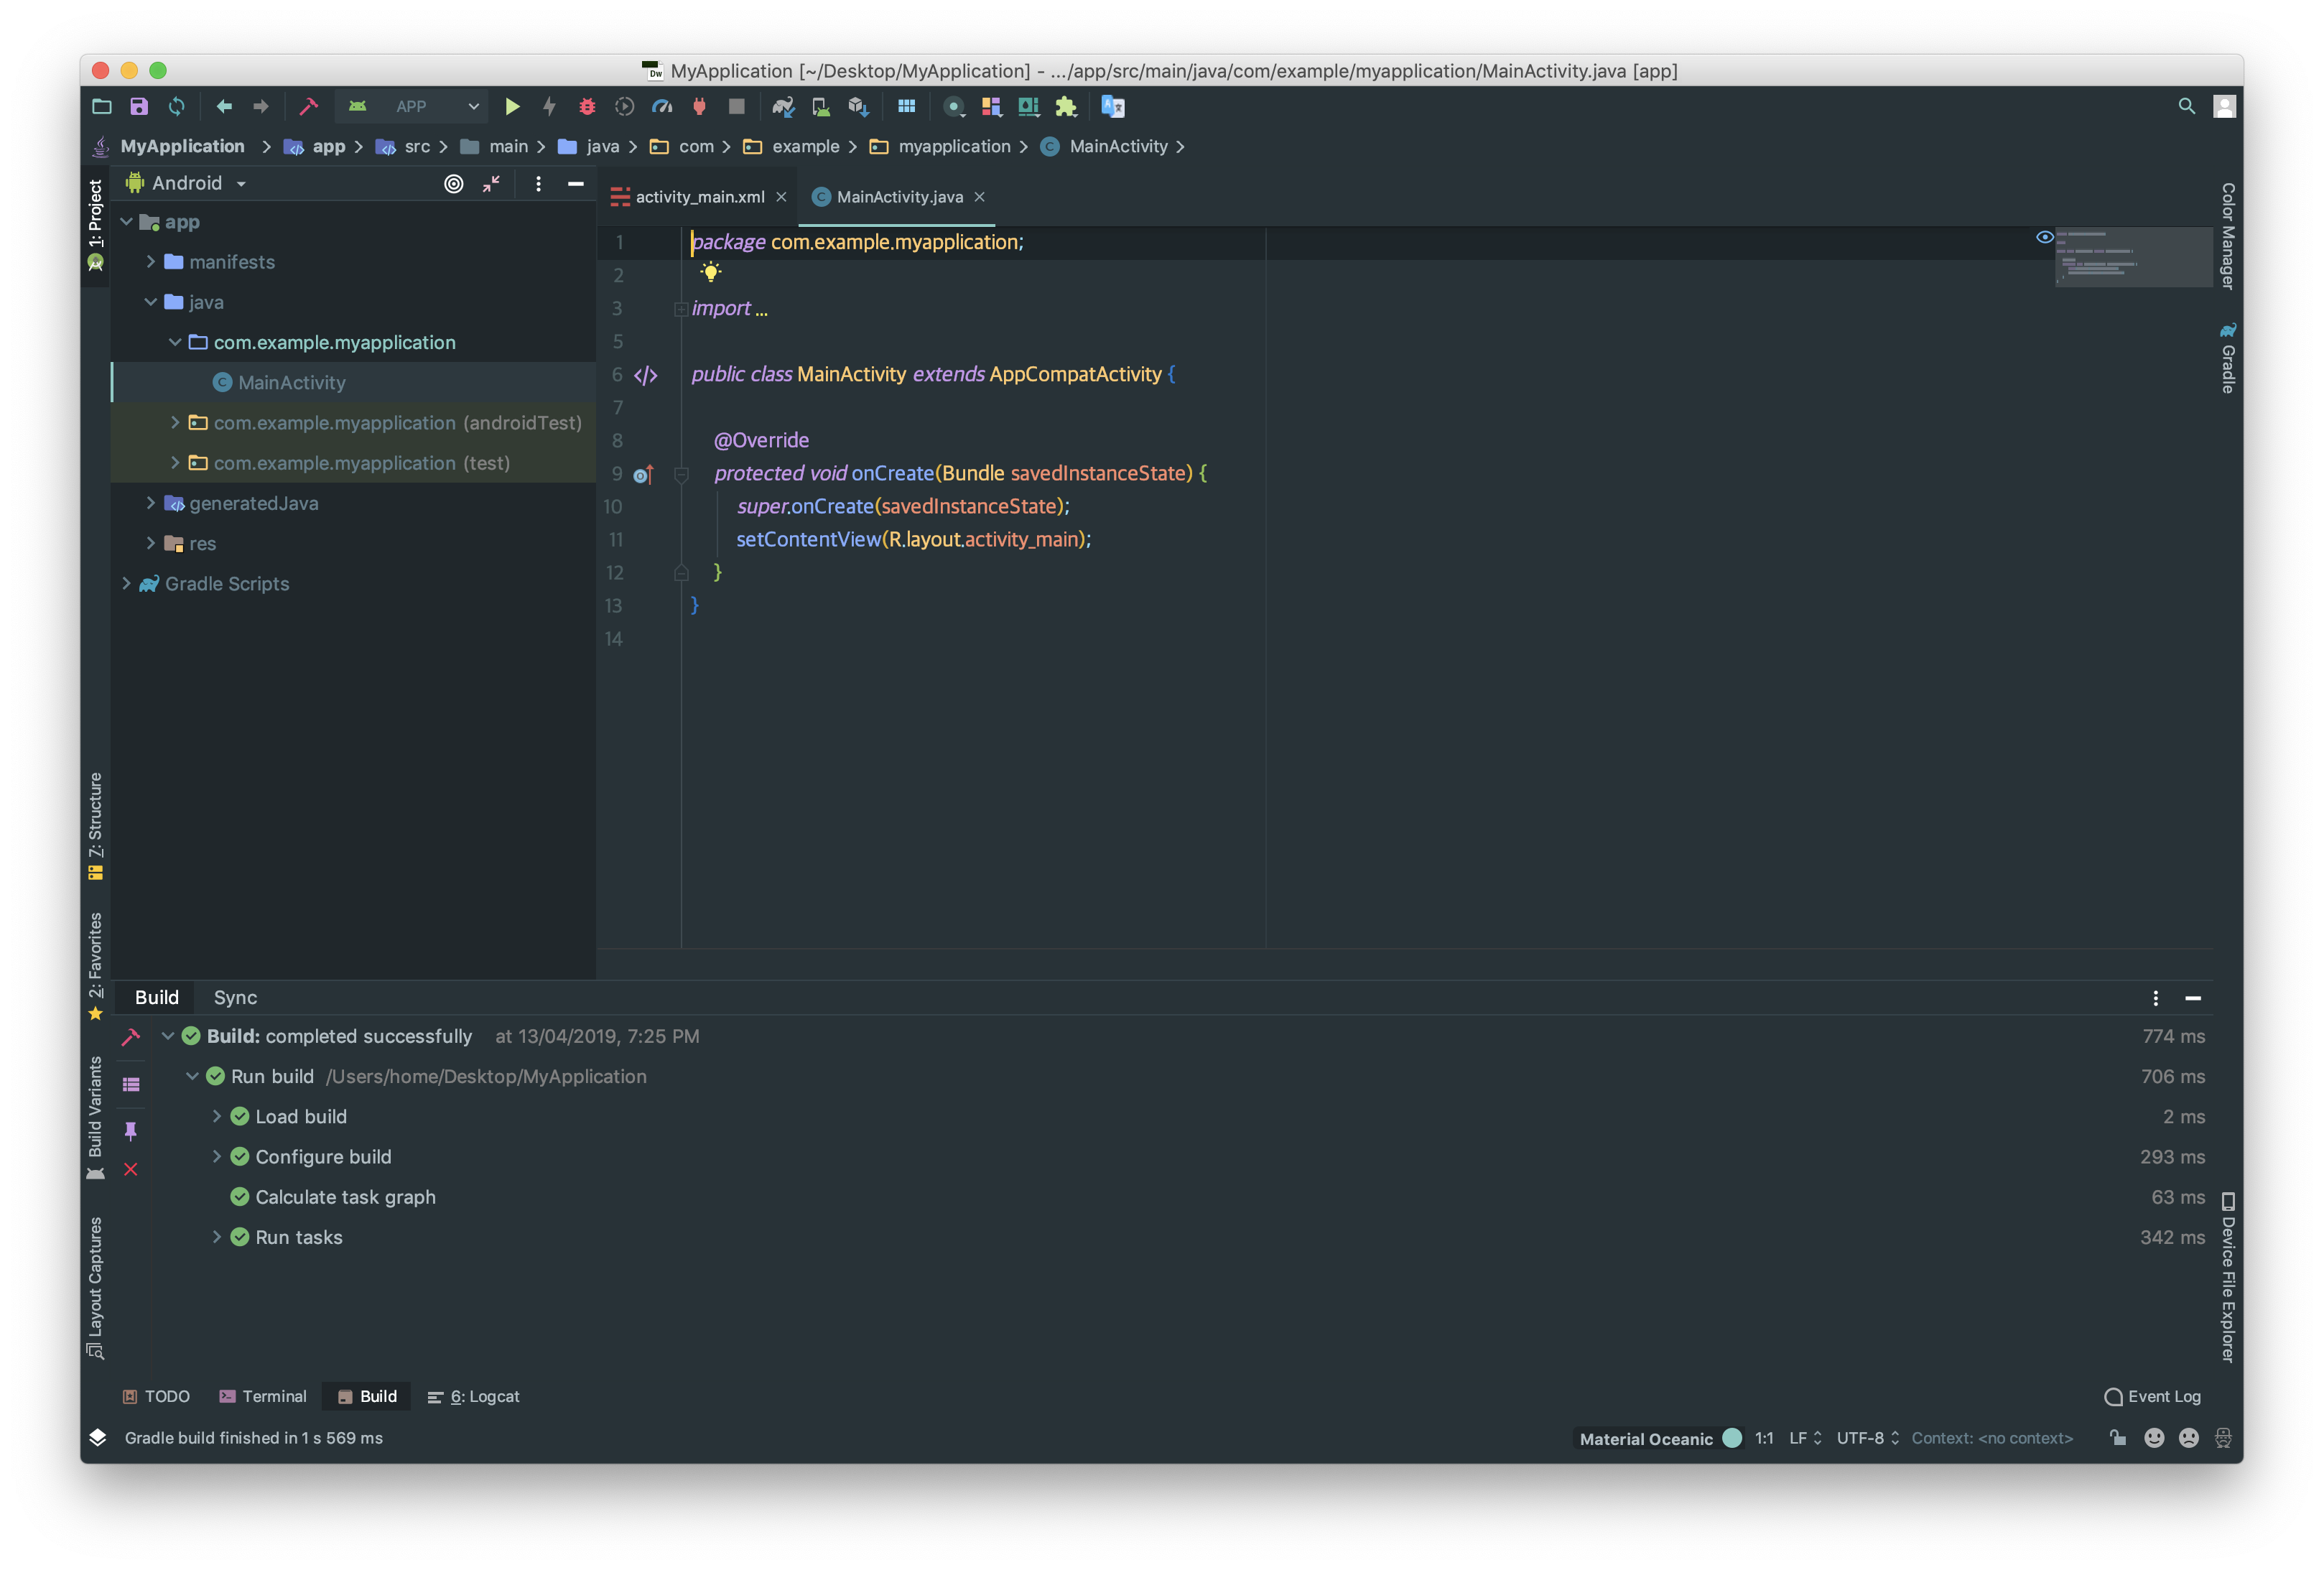
Task: Expand the Gradle Scripts tree node
Action: pos(127,583)
